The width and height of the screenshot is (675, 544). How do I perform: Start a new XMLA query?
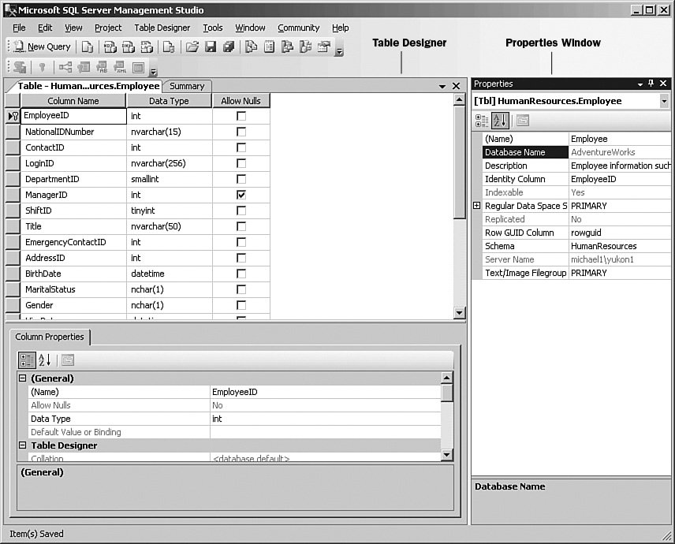pos(147,47)
